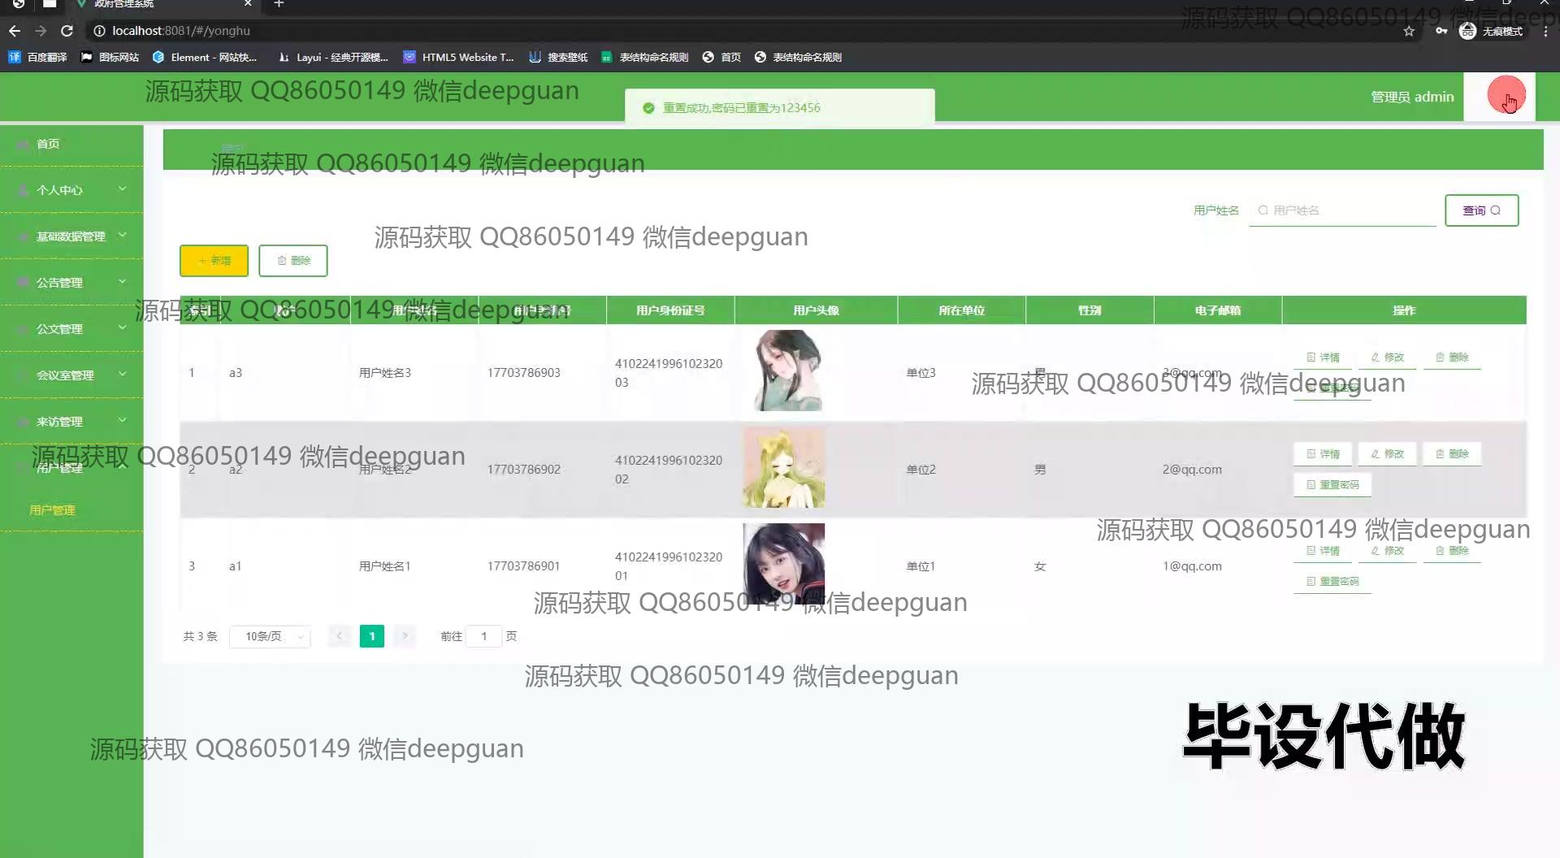
Task: Open the 图标网站 bookmark
Action: pos(110,57)
